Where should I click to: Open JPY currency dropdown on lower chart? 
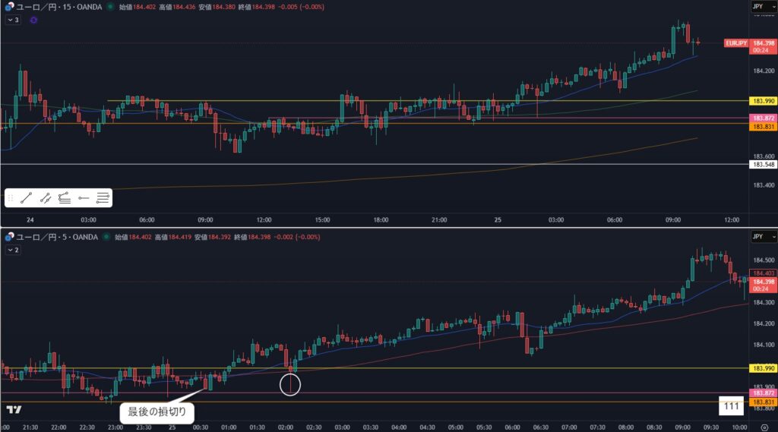point(758,237)
